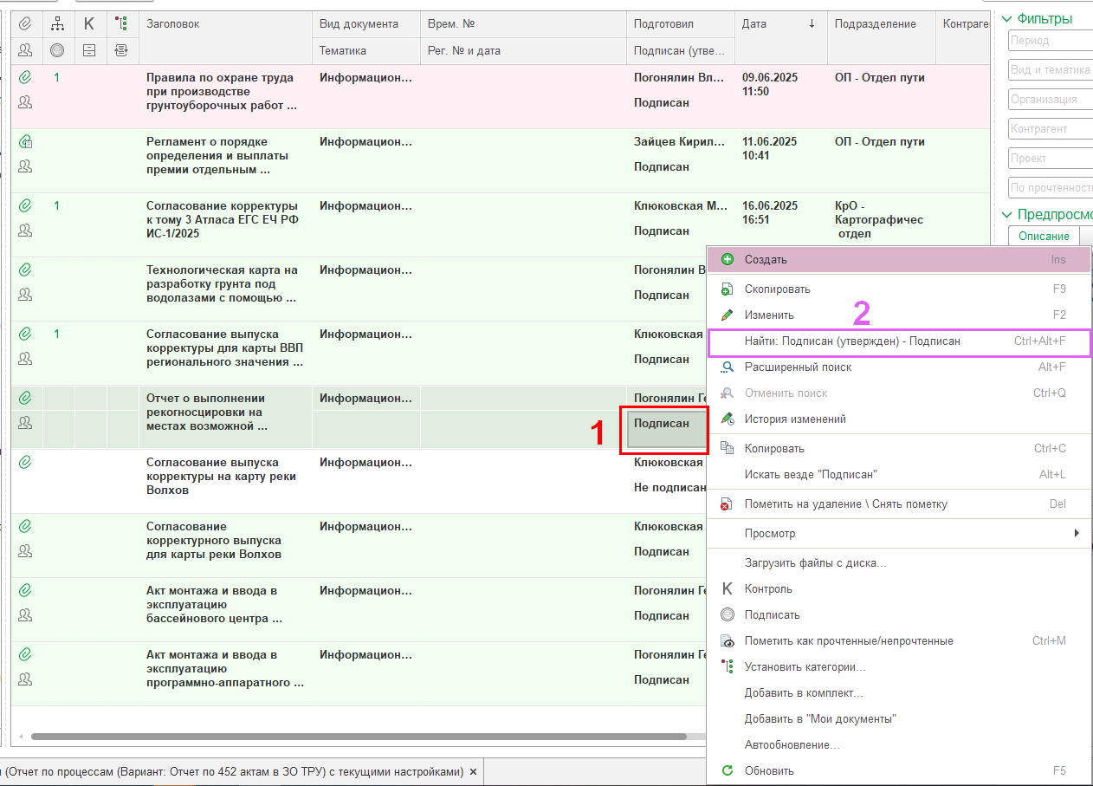Click the users icon in the Правила row
The width and height of the screenshot is (1093, 786).
(x=25, y=102)
